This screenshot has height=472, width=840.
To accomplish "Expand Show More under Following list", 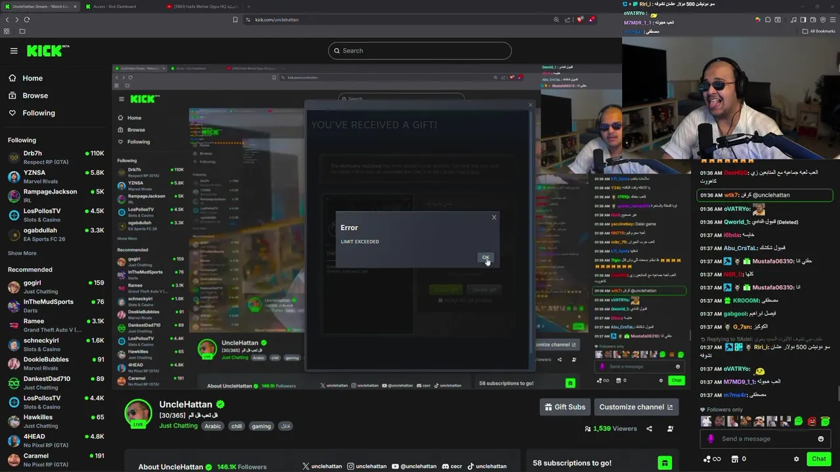I will point(22,253).
